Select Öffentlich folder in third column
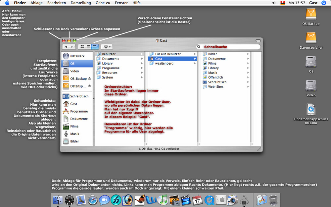The width and height of the screenshot is (331, 207). [x=226, y=77]
